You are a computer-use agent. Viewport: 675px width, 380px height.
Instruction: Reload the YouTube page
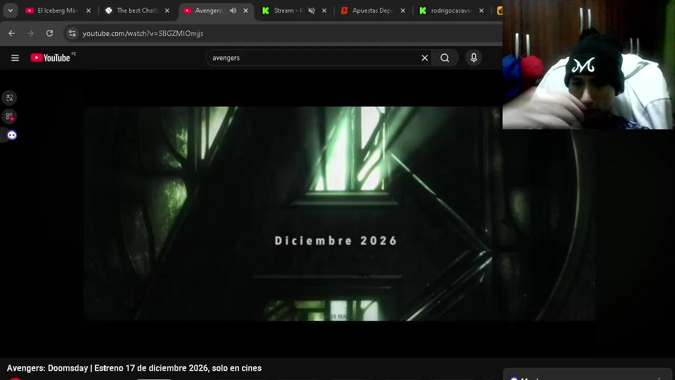click(50, 33)
